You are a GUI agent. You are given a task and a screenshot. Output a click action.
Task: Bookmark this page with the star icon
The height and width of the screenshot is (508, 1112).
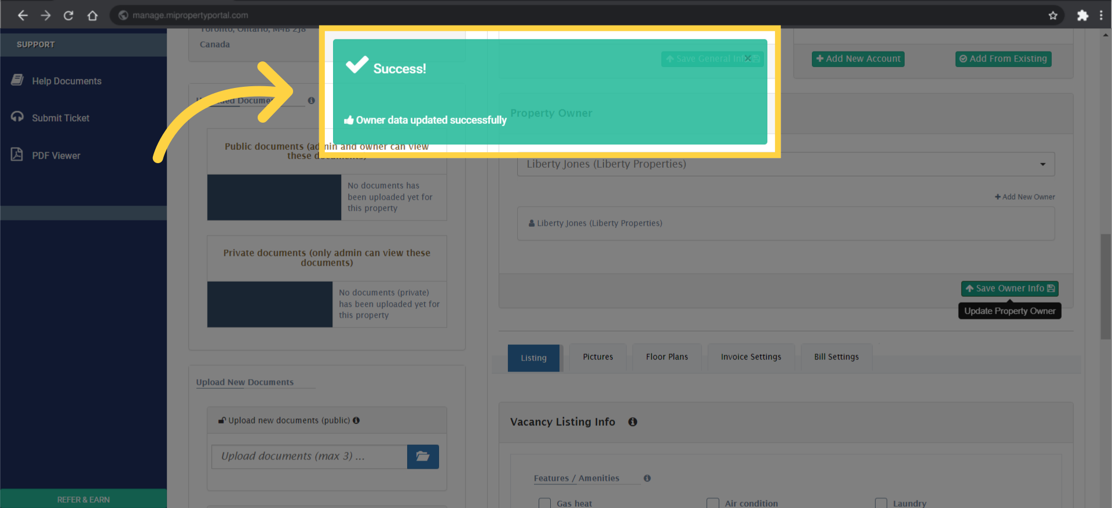point(1053,16)
